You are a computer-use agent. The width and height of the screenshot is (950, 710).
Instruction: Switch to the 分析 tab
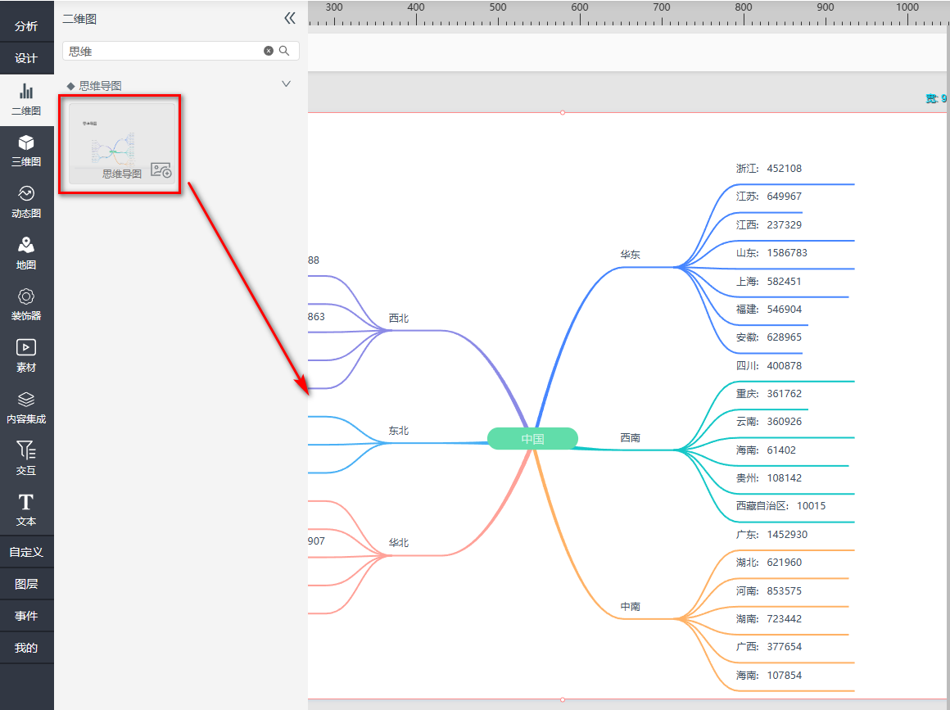coord(26,26)
